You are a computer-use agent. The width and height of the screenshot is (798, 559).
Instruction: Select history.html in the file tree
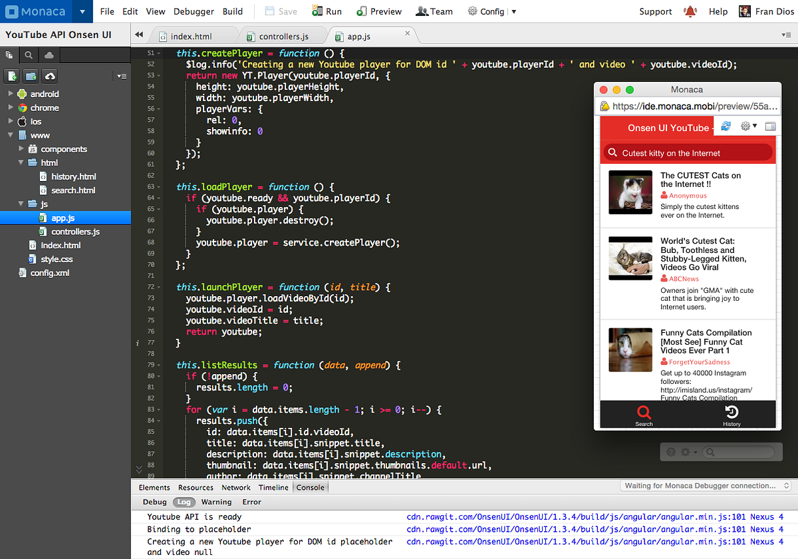73,176
